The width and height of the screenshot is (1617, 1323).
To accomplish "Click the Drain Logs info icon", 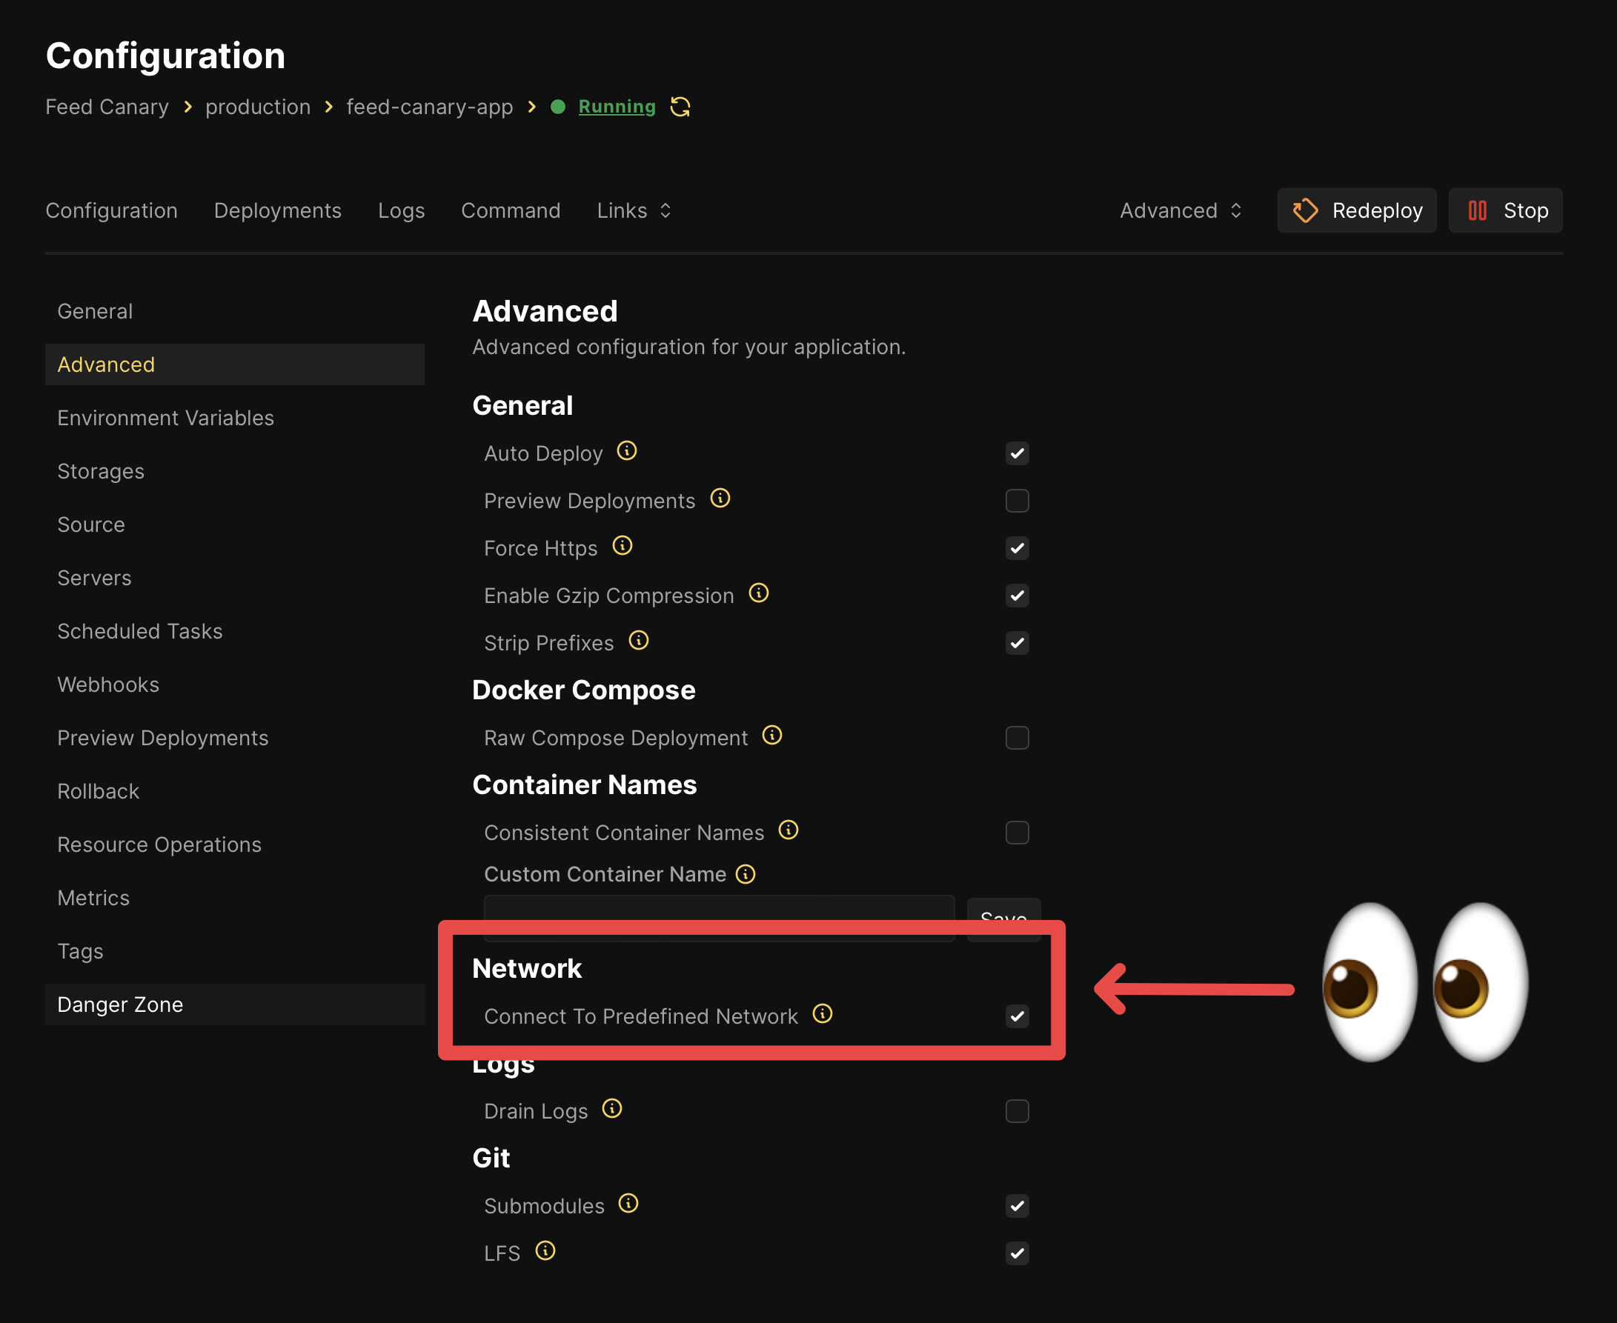I will (x=612, y=1110).
